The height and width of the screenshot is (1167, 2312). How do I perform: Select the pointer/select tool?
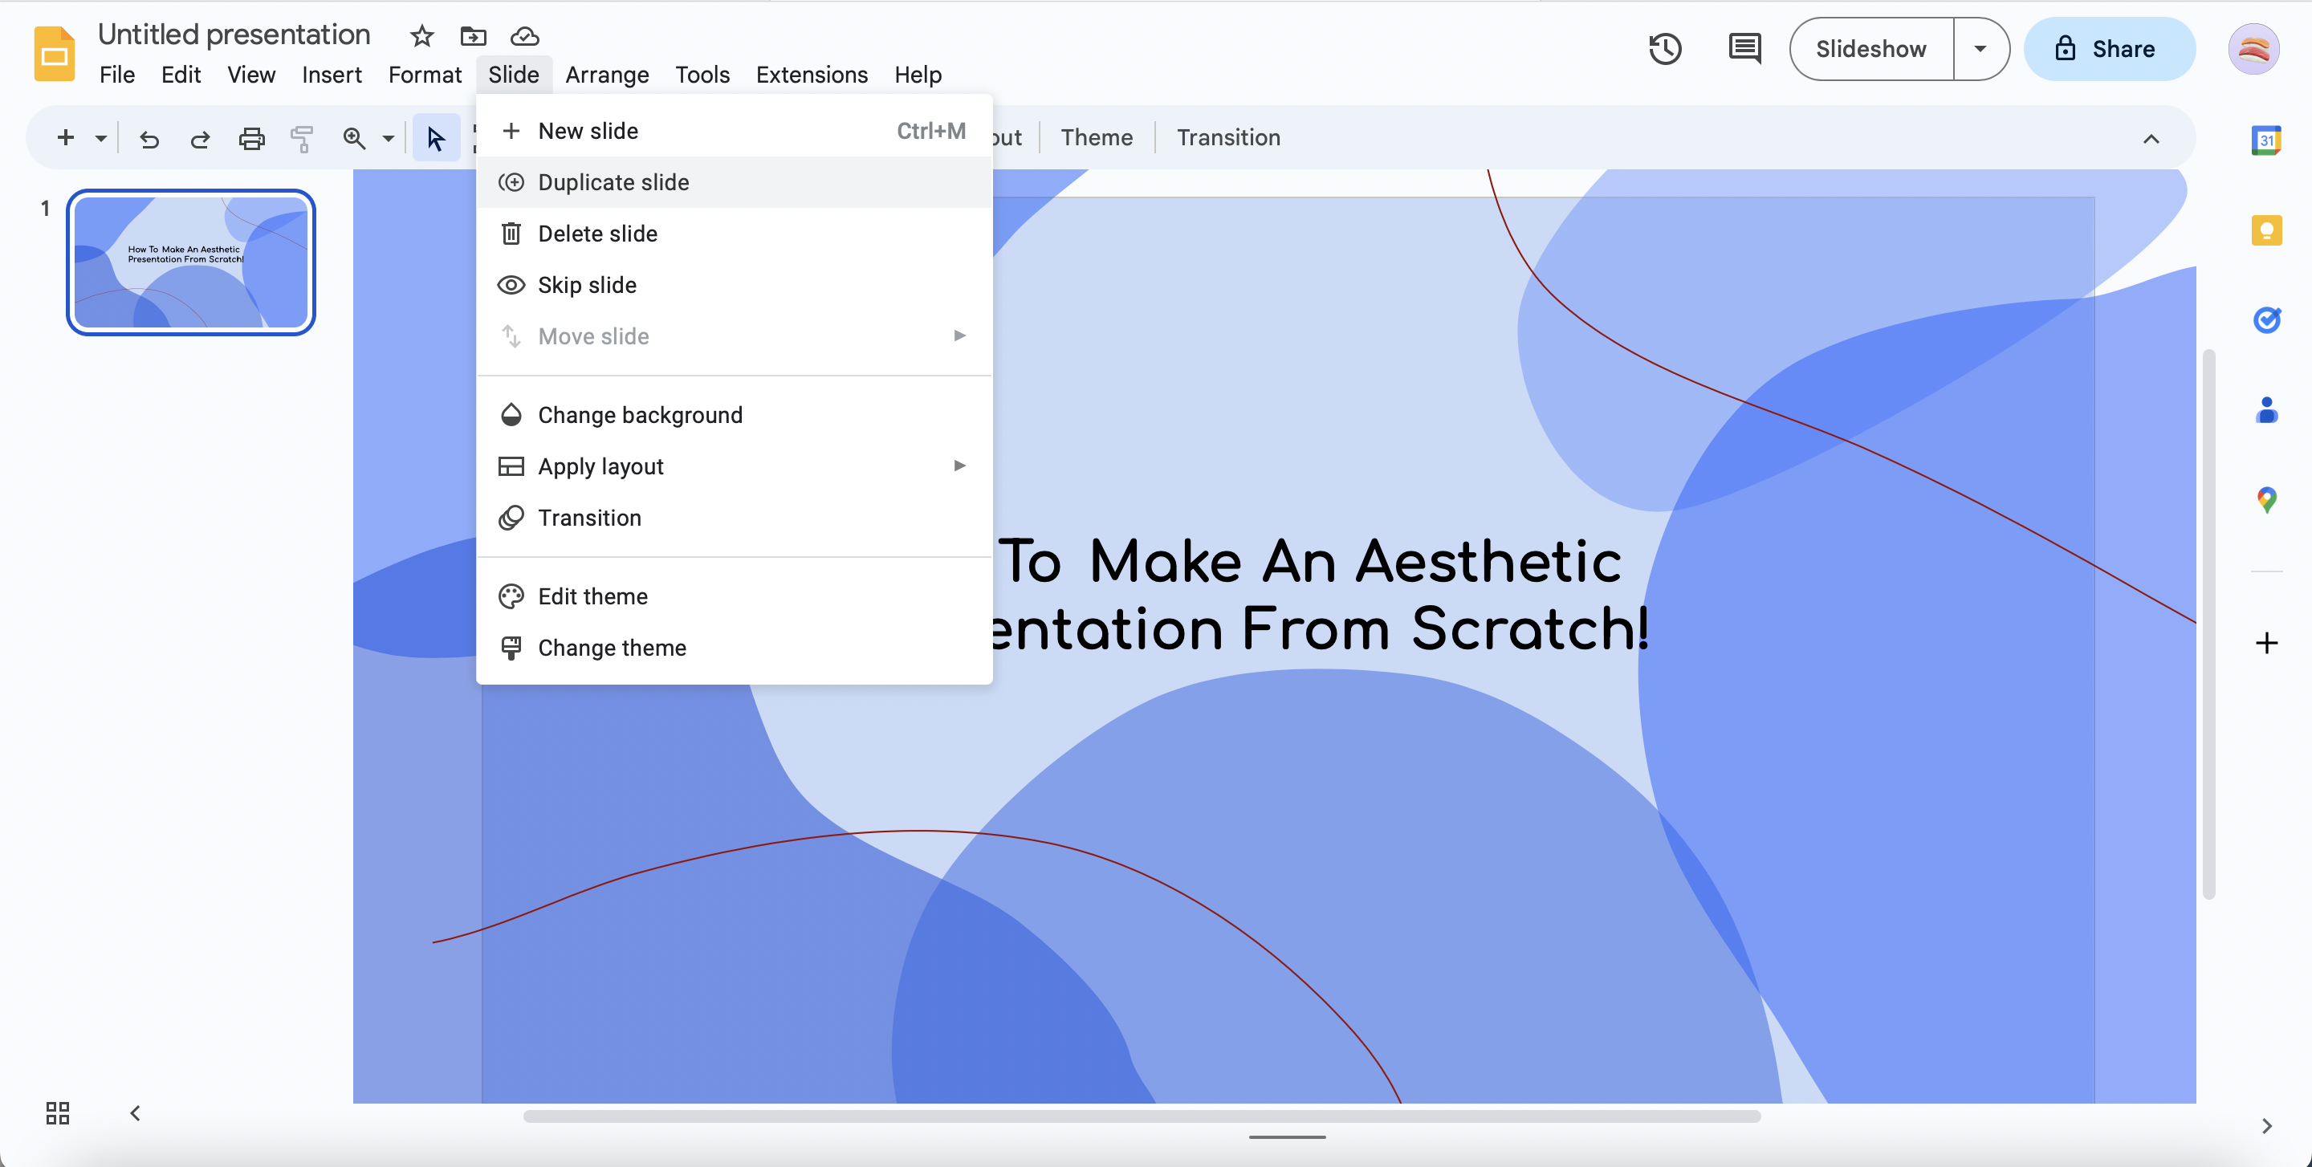point(433,137)
